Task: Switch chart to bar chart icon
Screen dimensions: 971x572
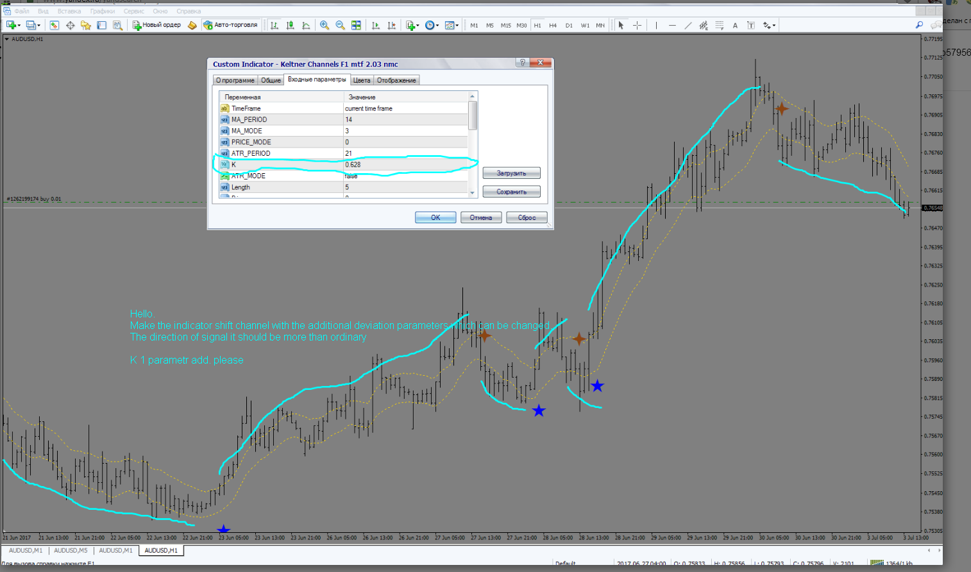Action: pos(274,25)
